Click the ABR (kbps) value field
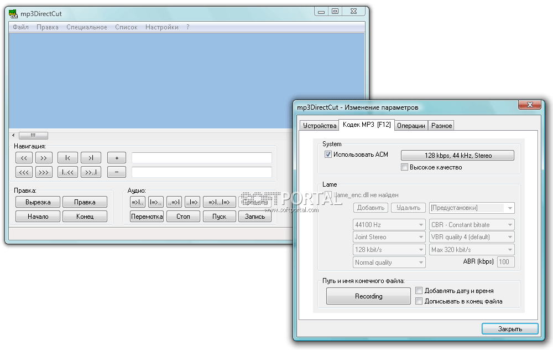The image size is (553, 350). (506, 262)
